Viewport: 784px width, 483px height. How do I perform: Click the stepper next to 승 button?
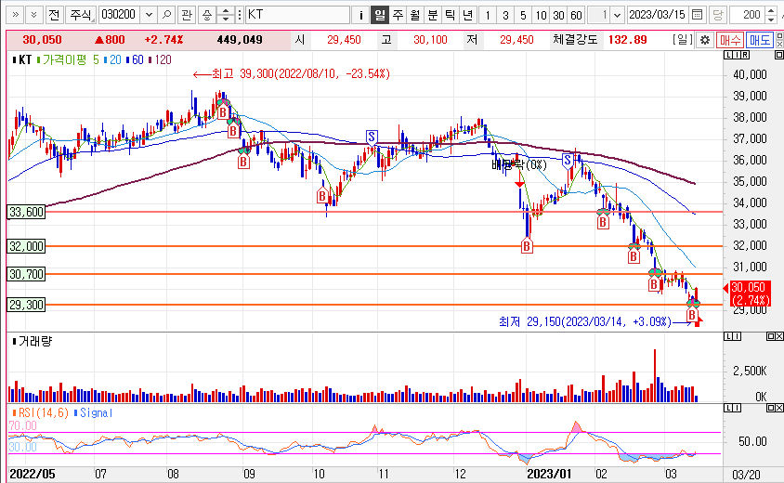[226, 15]
